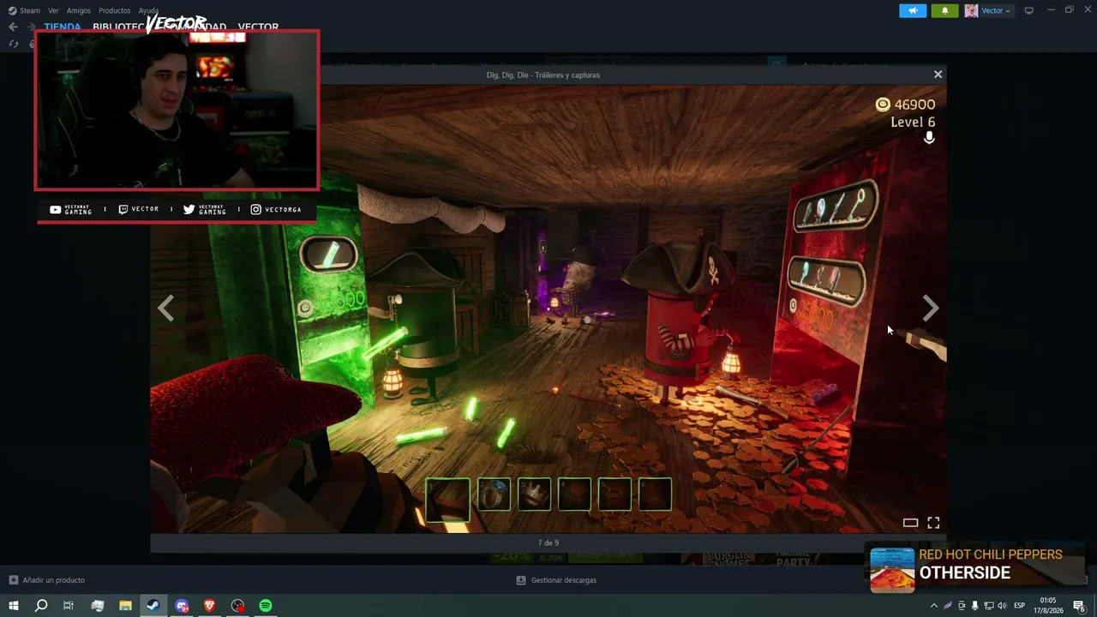Open the Steam menu
The height and width of the screenshot is (617, 1097).
point(24,10)
